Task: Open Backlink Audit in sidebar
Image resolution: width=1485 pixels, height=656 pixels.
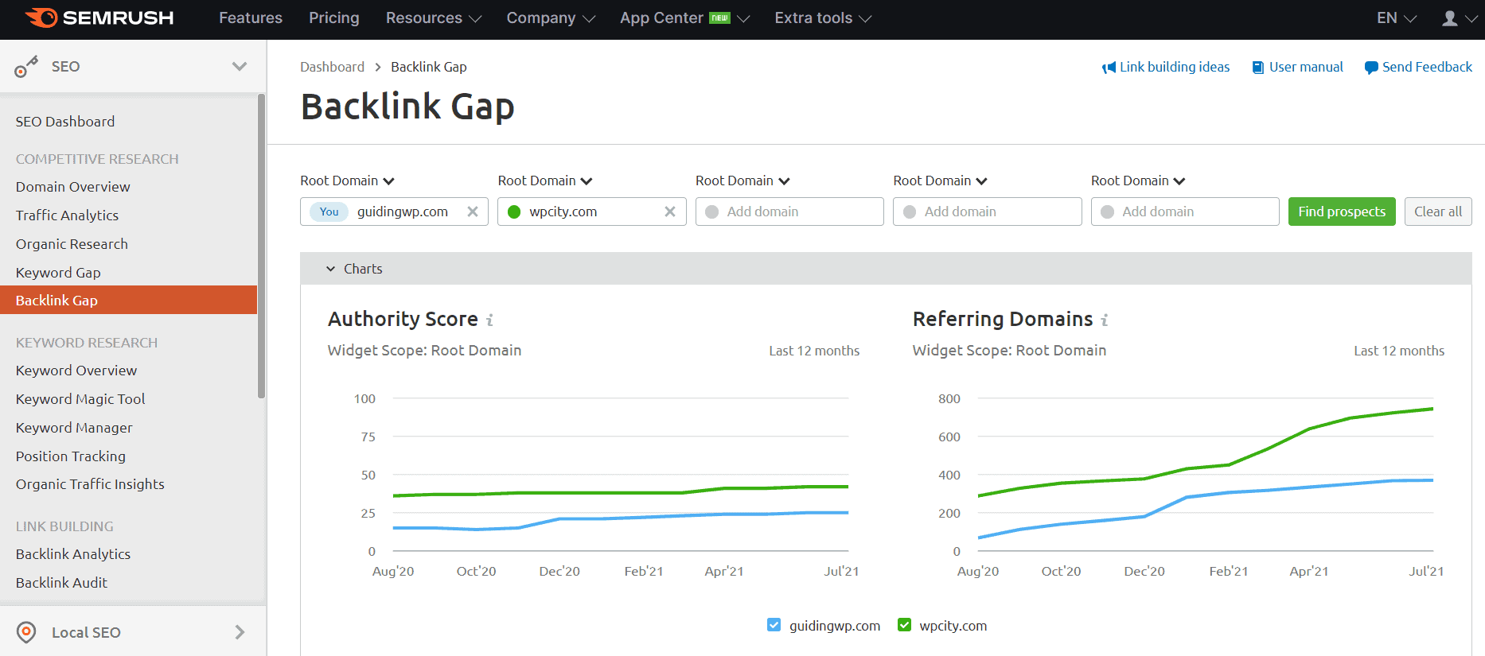Action: 61,583
